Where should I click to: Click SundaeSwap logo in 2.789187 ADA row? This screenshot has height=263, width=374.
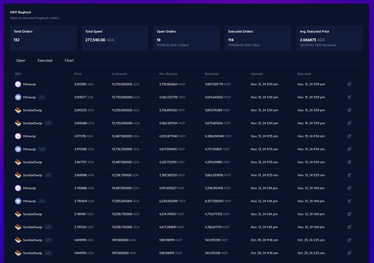(18, 214)
